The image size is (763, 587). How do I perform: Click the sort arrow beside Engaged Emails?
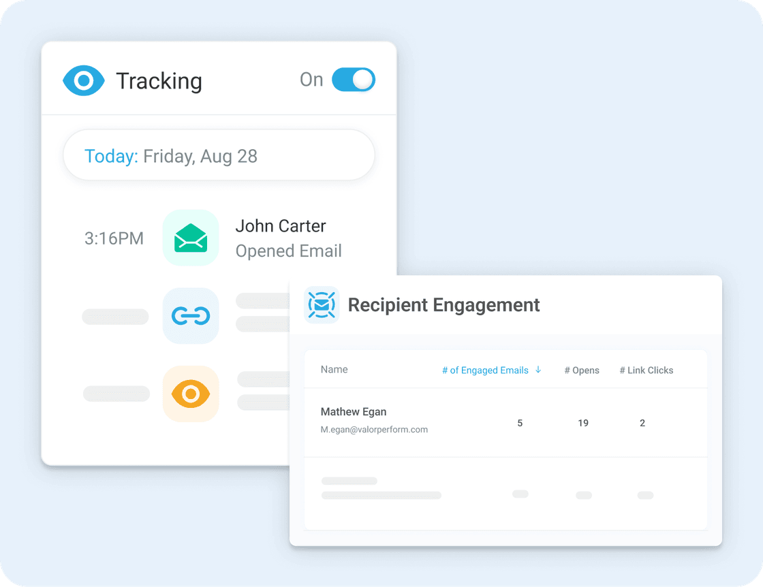(x=538, y=370)
